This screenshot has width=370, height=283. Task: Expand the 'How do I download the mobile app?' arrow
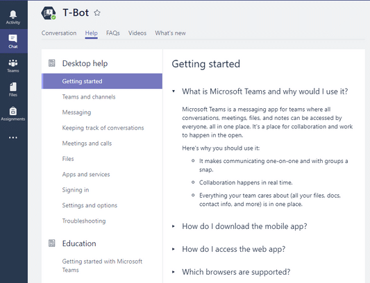pyautogui.click(x=174, y=226)
